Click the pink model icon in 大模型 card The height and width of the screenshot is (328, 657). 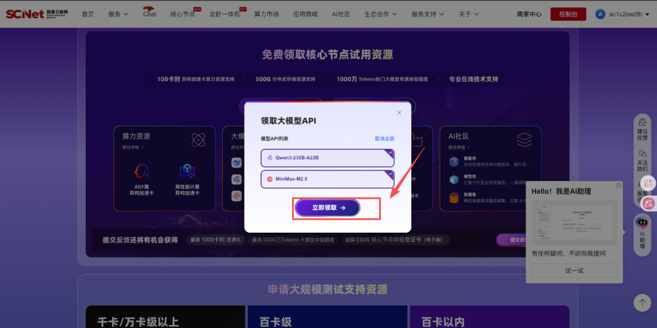coord(237,196)
